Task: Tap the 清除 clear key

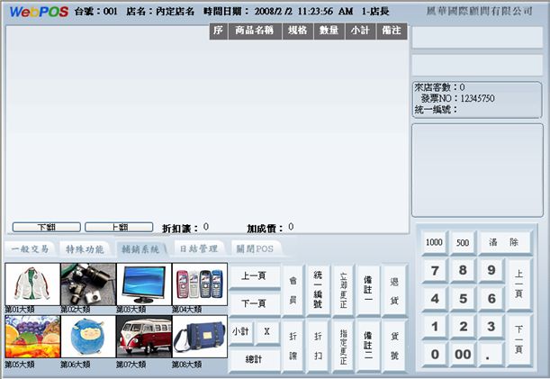Action: [x=504, y=242]
